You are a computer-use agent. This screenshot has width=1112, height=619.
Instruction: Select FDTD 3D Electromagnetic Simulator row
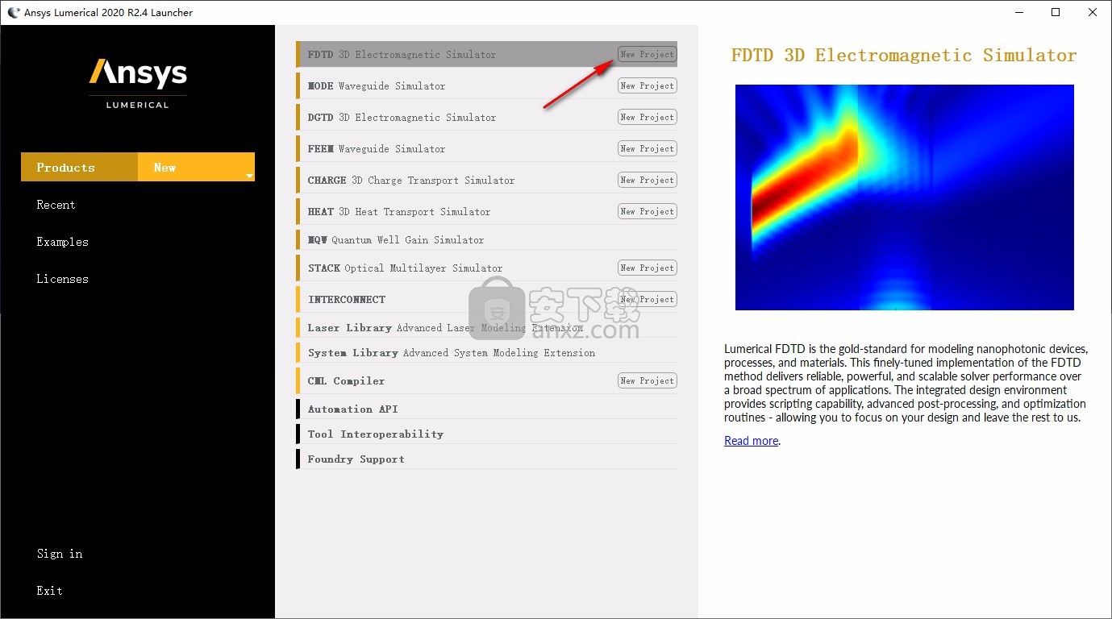[x=486, y=54]
